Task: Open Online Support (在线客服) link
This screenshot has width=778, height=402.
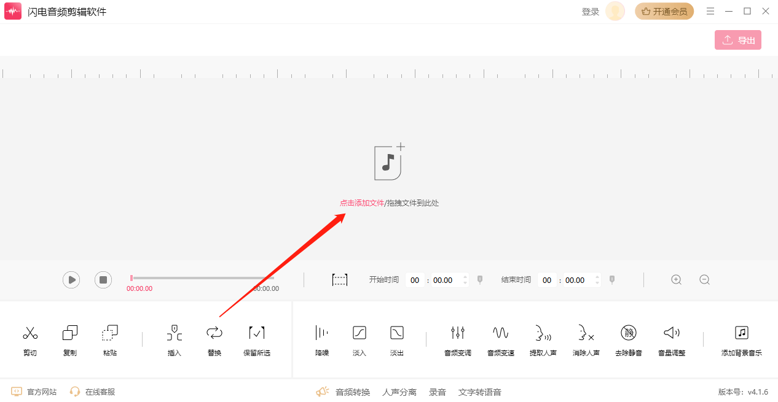Action: 92,392
